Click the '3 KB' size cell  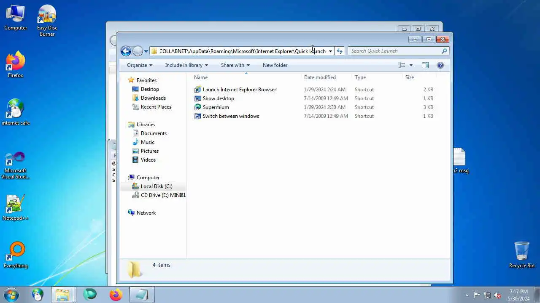[428, 107]
